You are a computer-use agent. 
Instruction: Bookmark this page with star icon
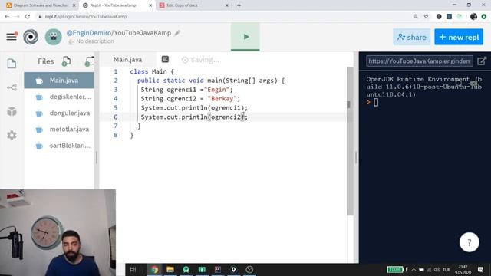pyautogui.click(x=426, y=17)
